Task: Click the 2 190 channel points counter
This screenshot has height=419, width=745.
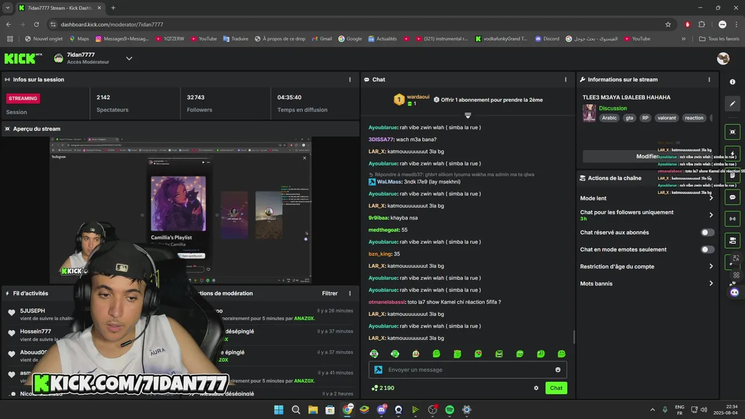Action: (382, 388)
